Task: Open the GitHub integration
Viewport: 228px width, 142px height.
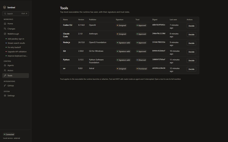Action: pos(16,86)
